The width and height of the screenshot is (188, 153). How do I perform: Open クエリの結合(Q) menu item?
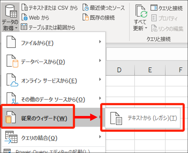point(53,137)
